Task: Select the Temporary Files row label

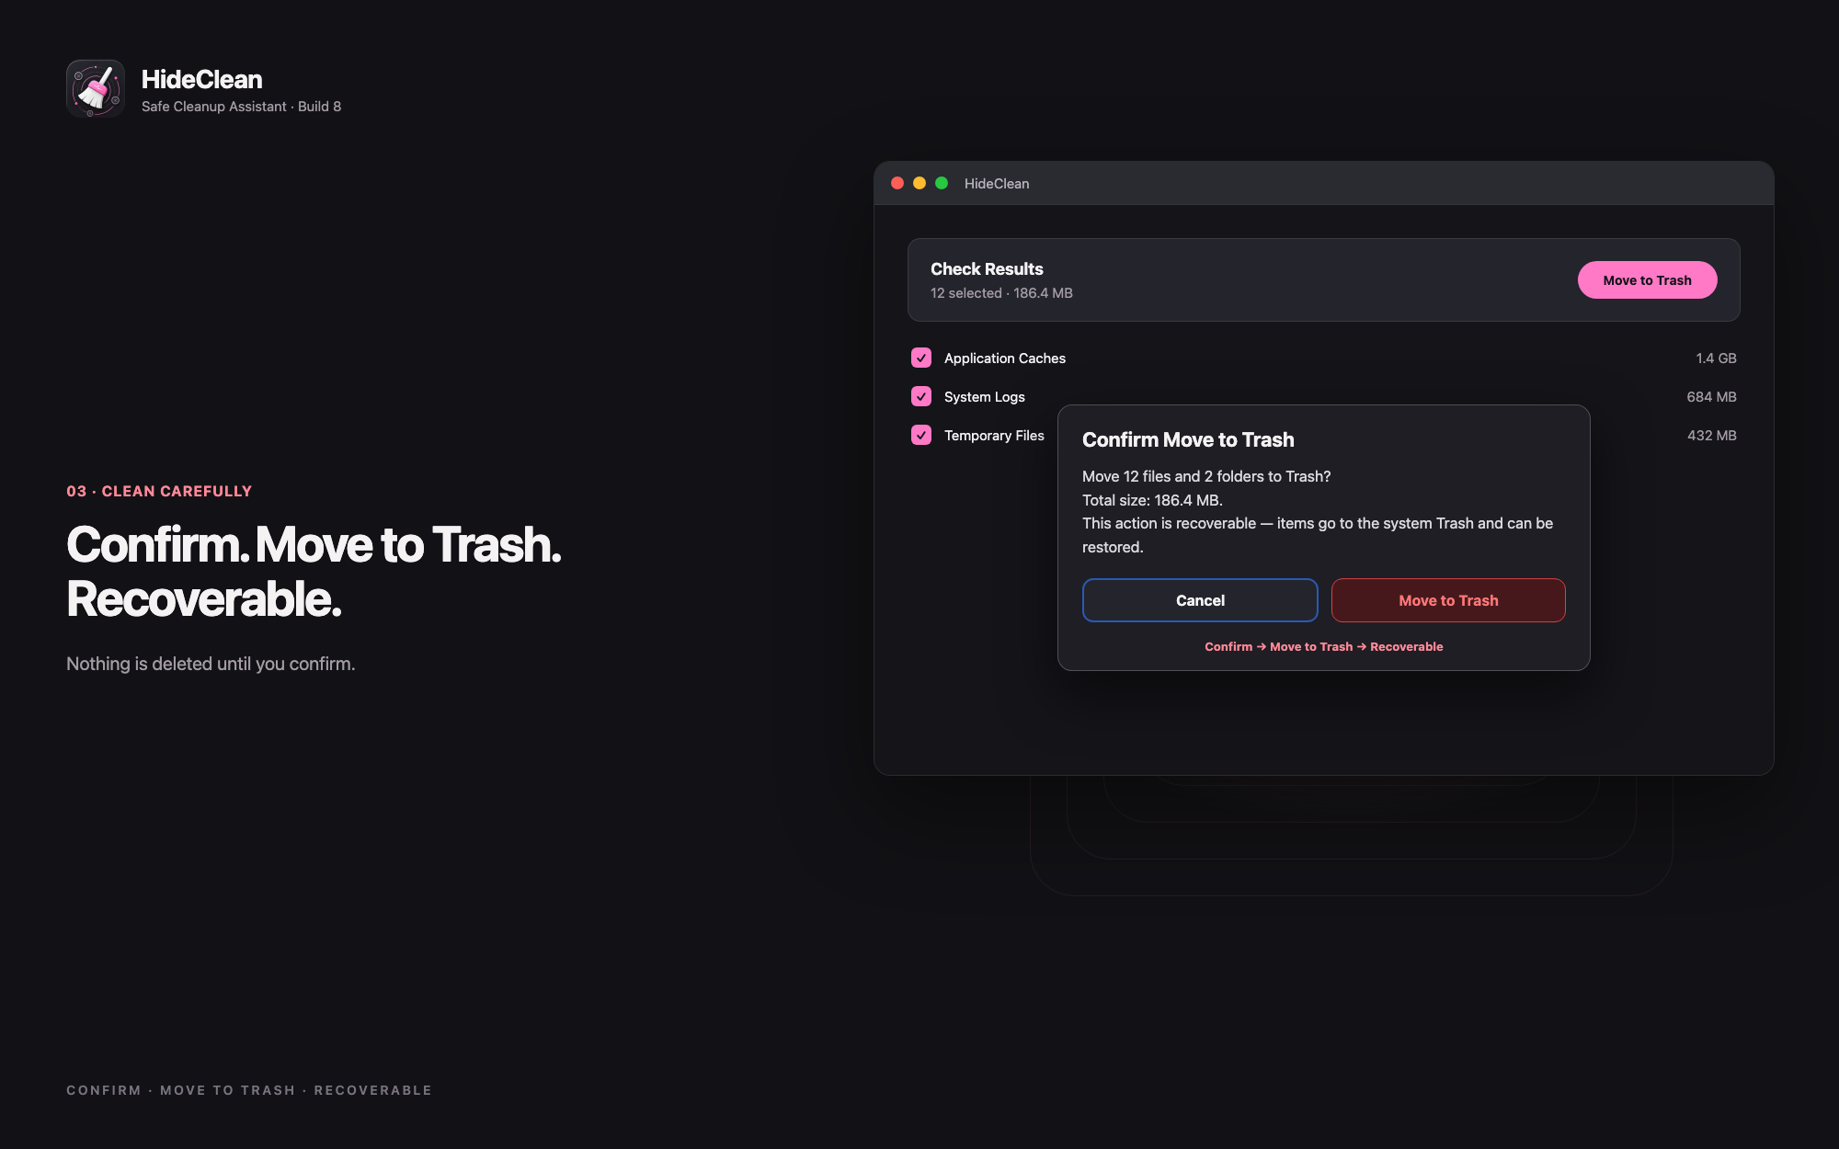Action: tap(994, 436)
